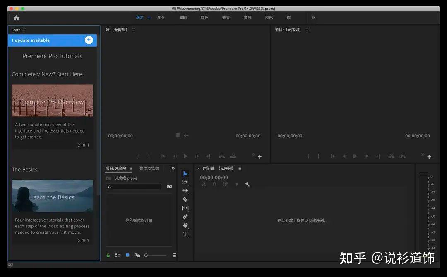Toggle linked selection in timeline

225,184
